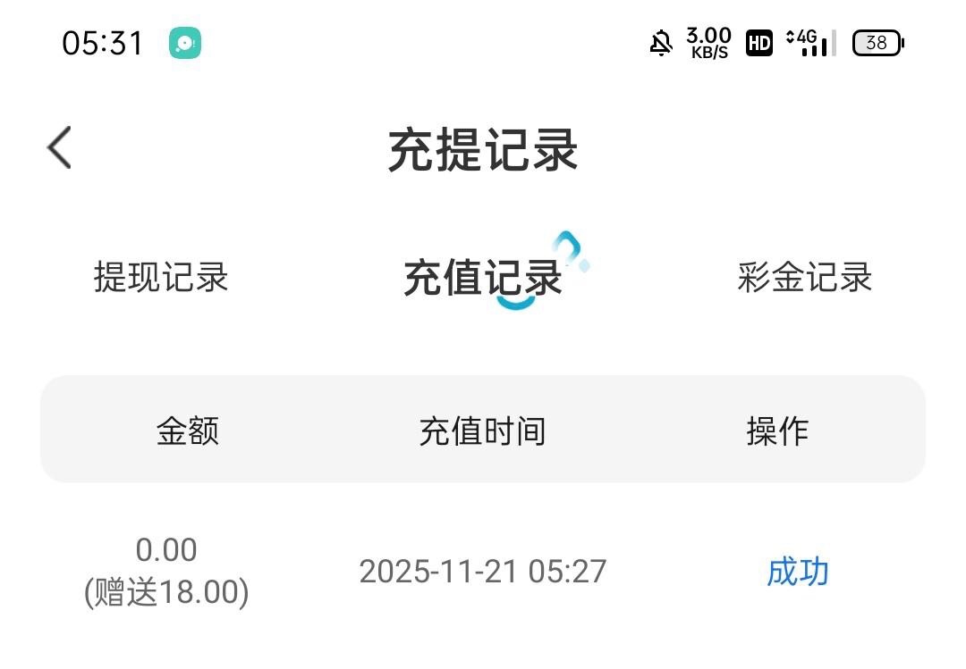Viewport: 966px width, 669px height.
Task: Switch to the 提现记录 tab
Action: pos(161,278)
